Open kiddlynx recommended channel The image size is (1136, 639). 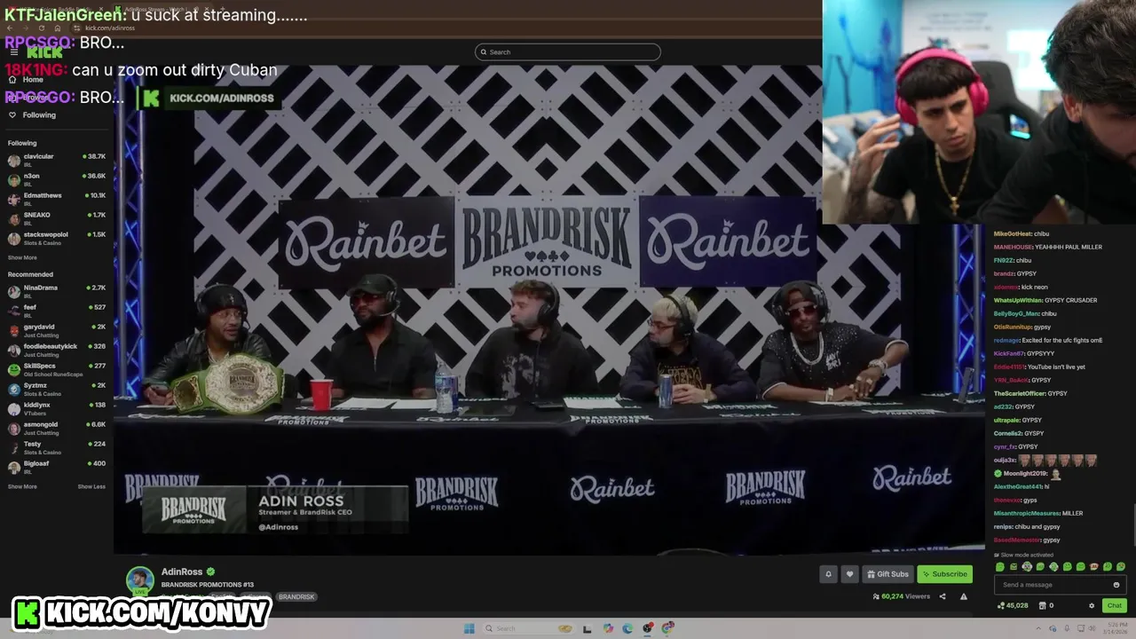click(x=57, y=408)
